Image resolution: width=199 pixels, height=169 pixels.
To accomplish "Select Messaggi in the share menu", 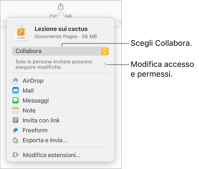I will [36, 101].
